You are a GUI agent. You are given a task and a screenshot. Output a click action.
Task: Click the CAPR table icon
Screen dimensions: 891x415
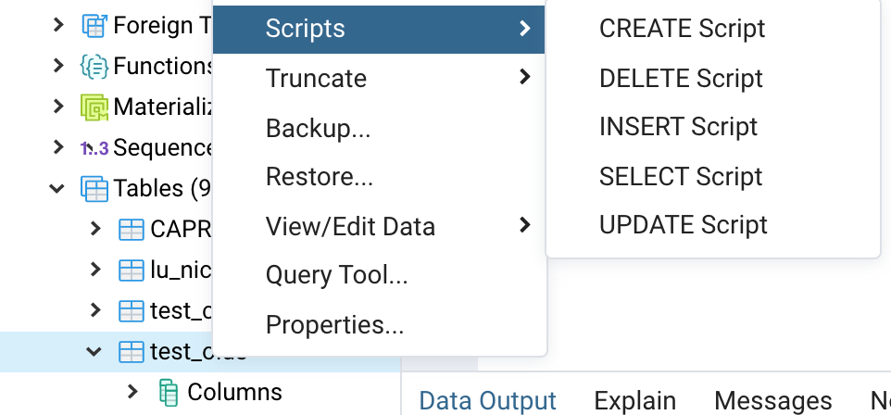coord(132,230)
